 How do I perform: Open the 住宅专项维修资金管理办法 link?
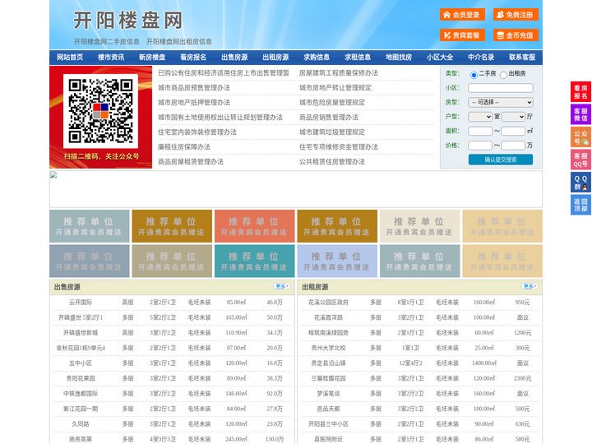(x=338, y=147)
